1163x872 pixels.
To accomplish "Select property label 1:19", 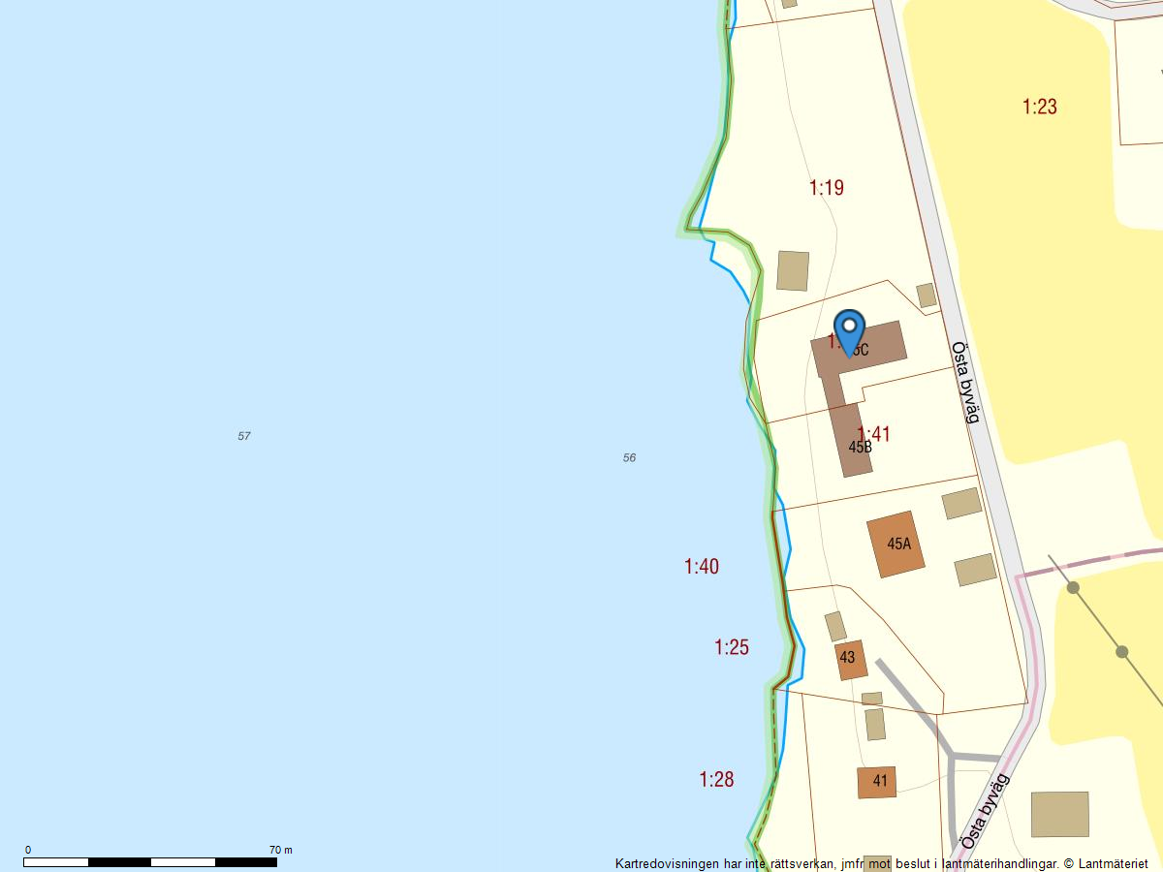I will point(827,188).
